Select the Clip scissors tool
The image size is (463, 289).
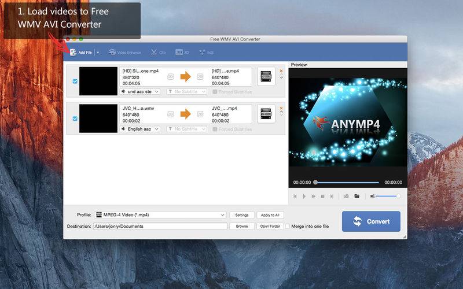[x=158, y=53]
